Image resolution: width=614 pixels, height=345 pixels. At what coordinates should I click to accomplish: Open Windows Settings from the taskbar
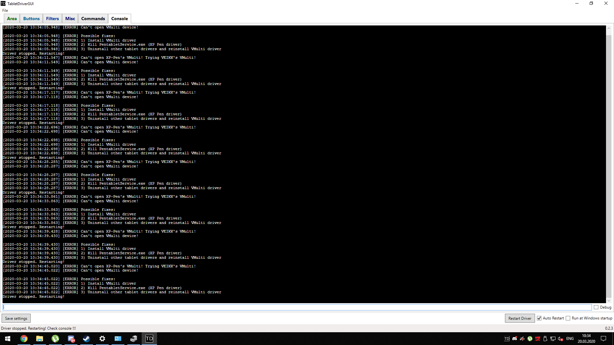click(102, 339)
